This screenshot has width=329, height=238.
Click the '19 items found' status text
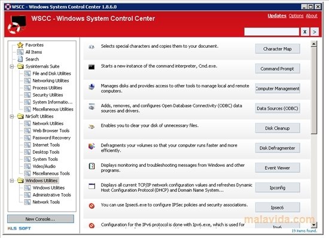coord(304,231)
